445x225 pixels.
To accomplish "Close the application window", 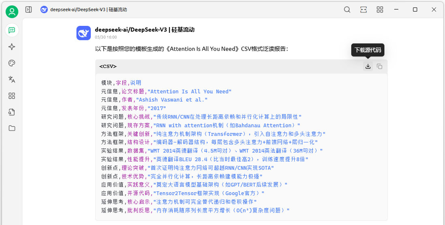I will click(x=434, y=10).
